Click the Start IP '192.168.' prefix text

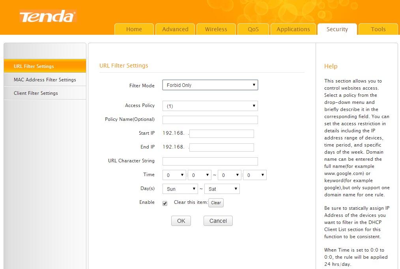pyautogui.click(x=174, y=133)
